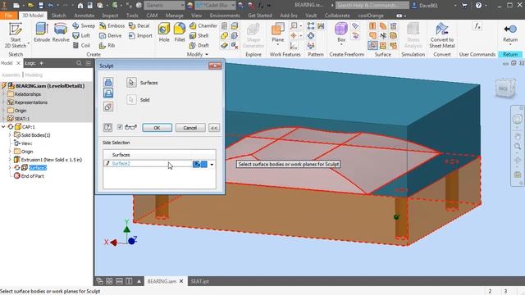Switch to the SEAT.ipt document tab
The height and width of the screenshot is (295, 525).
[199, 281]
